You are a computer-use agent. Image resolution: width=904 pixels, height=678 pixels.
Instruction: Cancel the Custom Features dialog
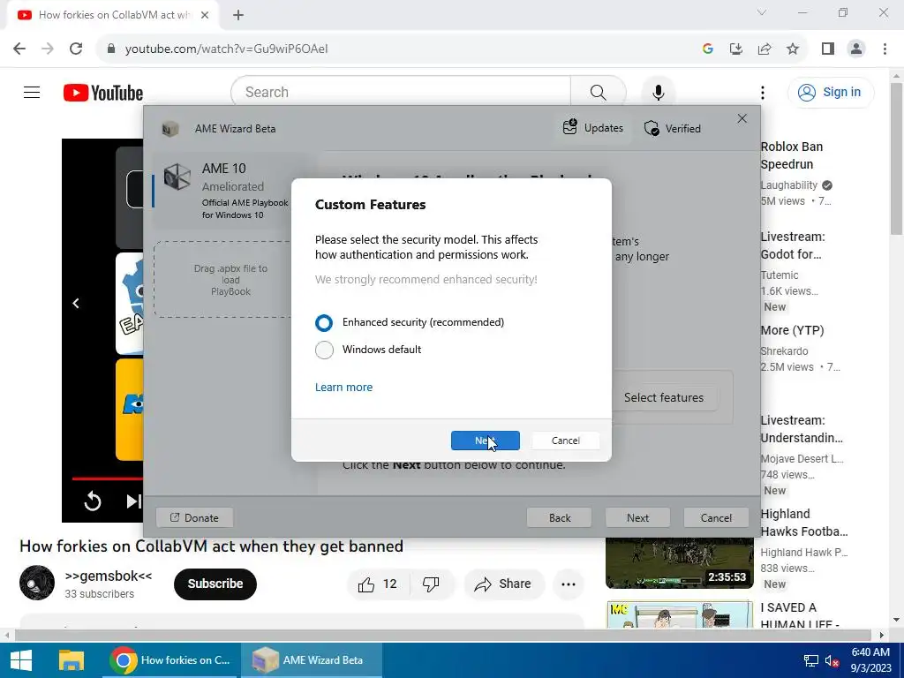(565, 441)
